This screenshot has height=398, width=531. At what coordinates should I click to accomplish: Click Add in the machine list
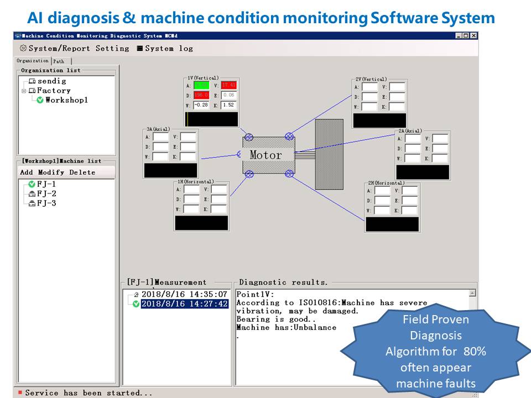click(27, 172)
